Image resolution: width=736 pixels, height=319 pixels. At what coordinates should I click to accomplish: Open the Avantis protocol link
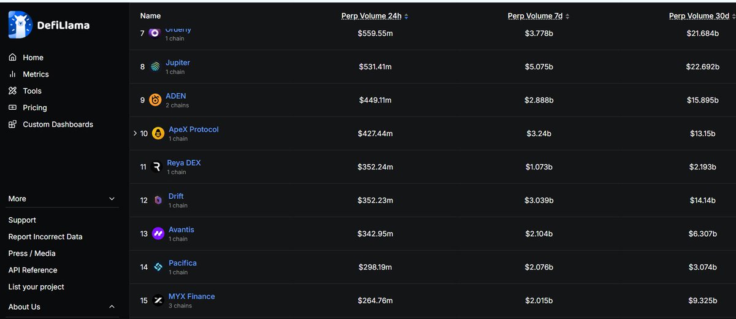[182, 229]
